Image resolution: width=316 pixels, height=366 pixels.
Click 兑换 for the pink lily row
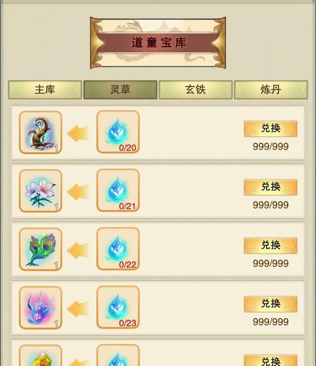tap(270, 187)
